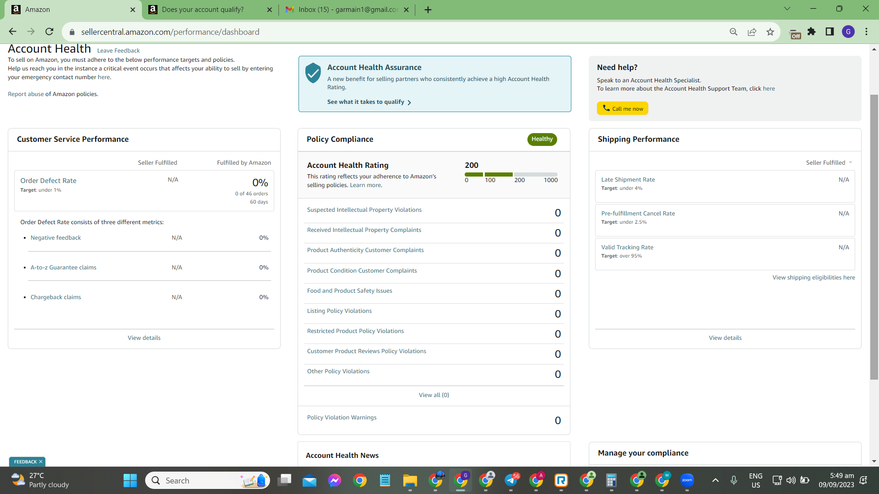
Task: Open the browser zoom magnifier icon
Action: click(733, 32)
